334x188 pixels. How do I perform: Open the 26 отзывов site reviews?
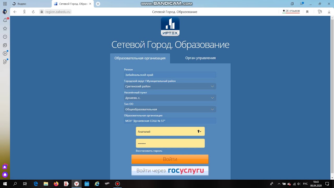point(291,11)
